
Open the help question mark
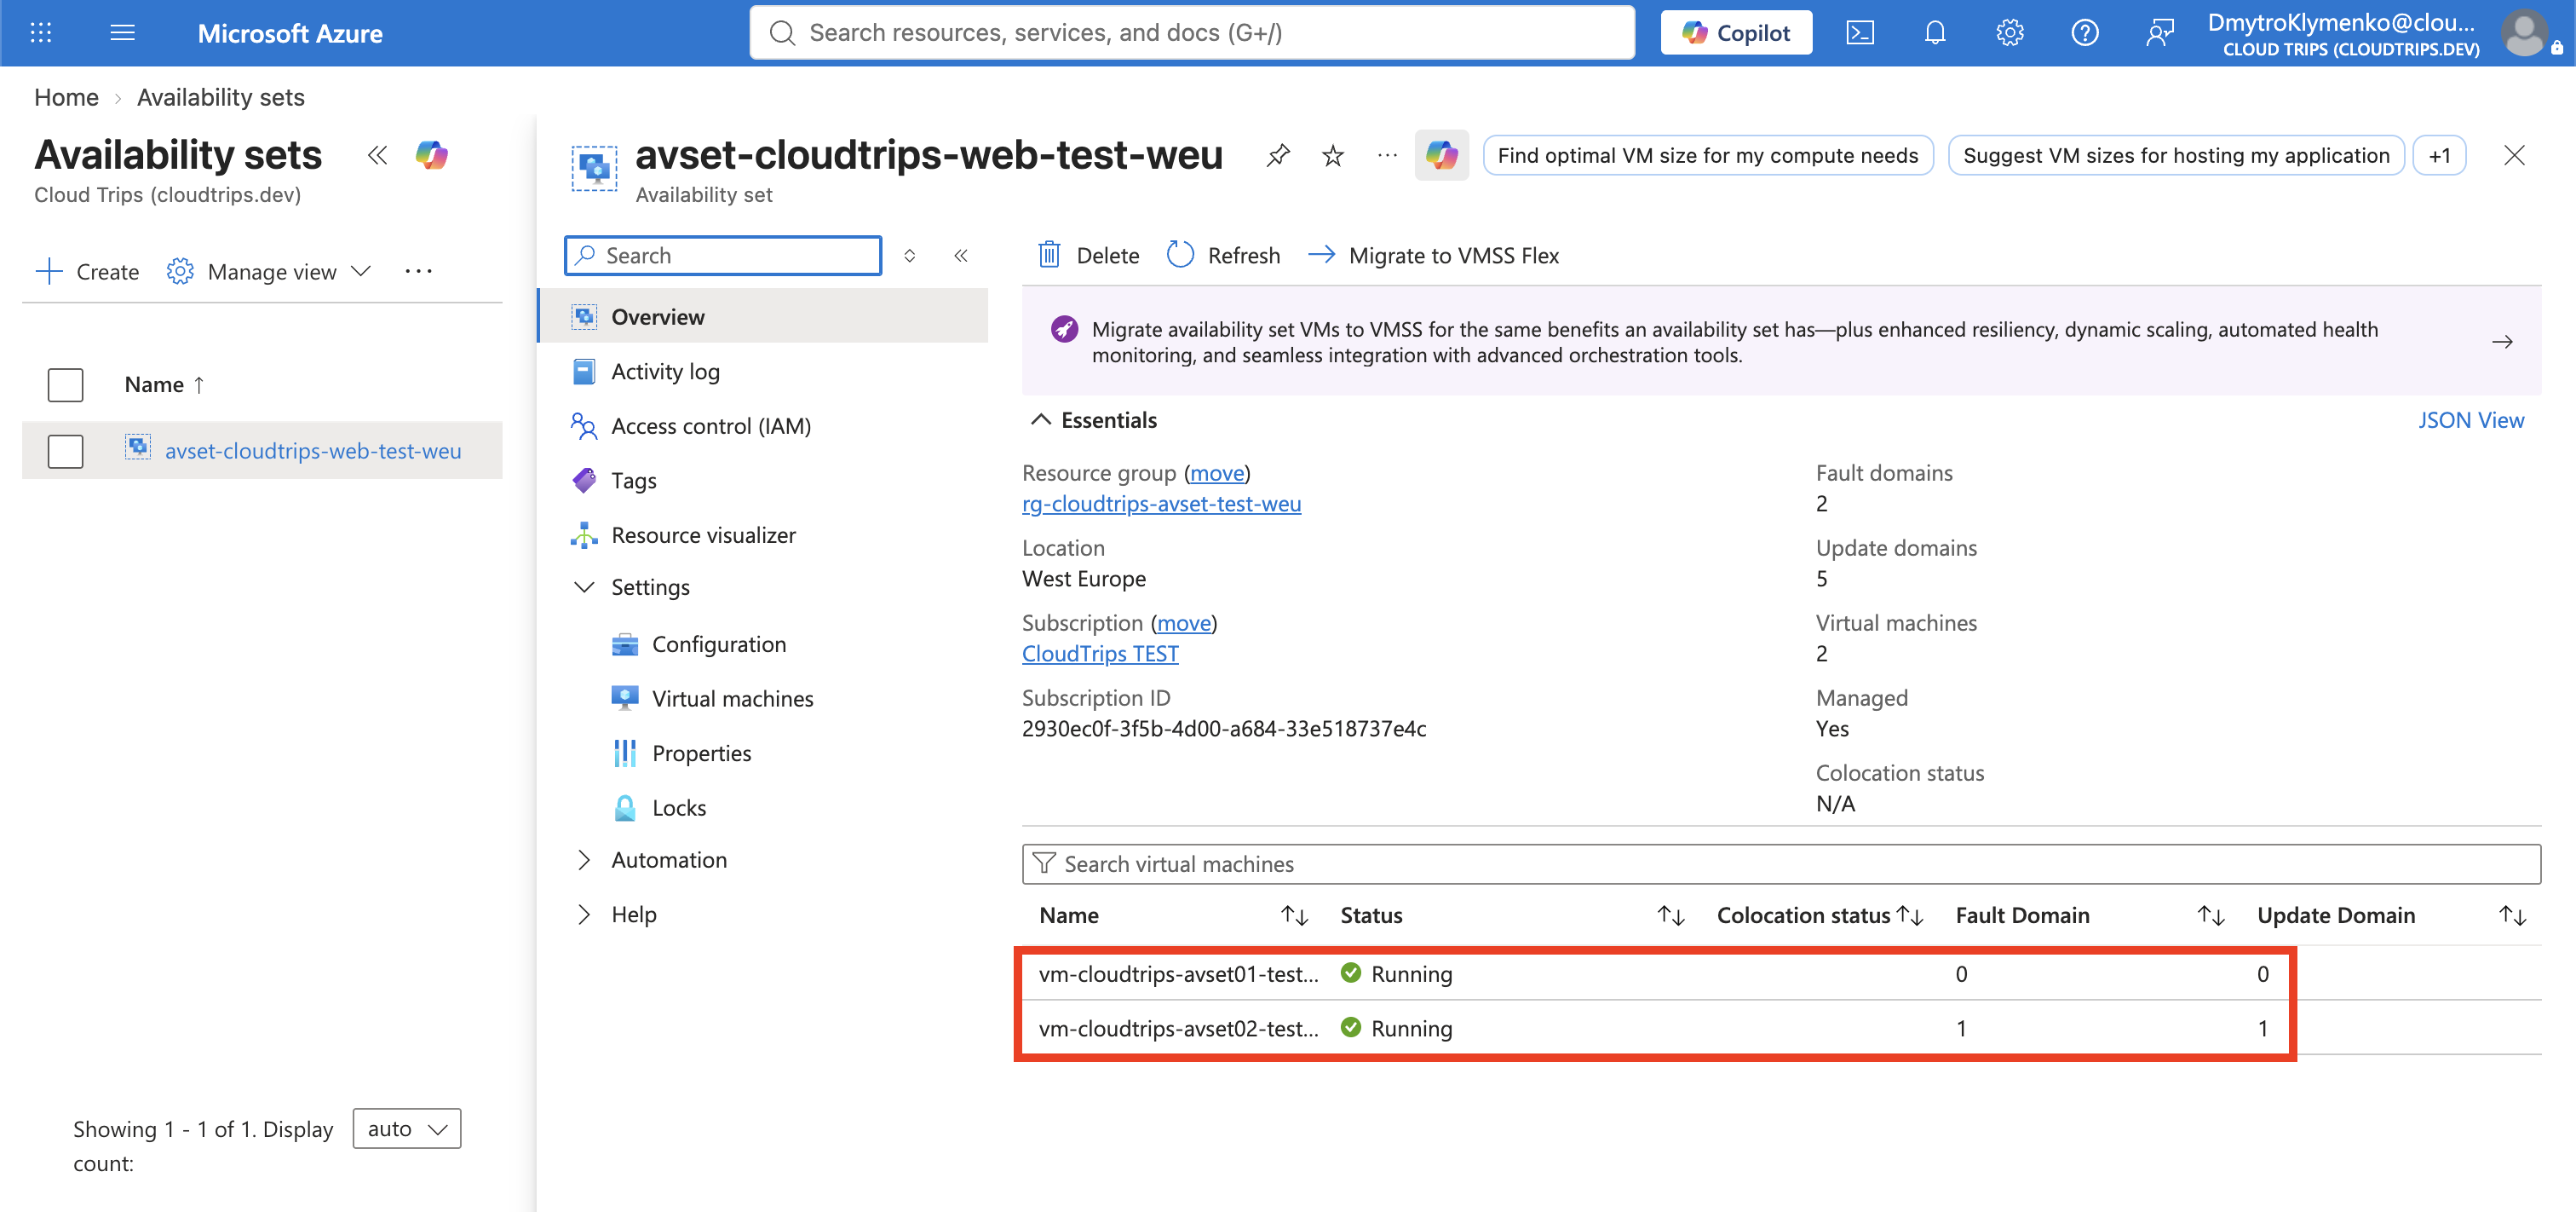click(2085, 33)
